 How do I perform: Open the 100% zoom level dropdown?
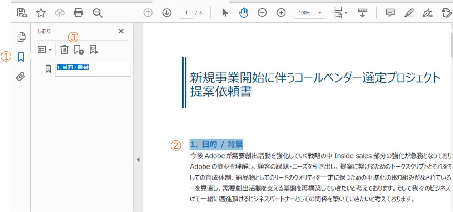[310, 13]
